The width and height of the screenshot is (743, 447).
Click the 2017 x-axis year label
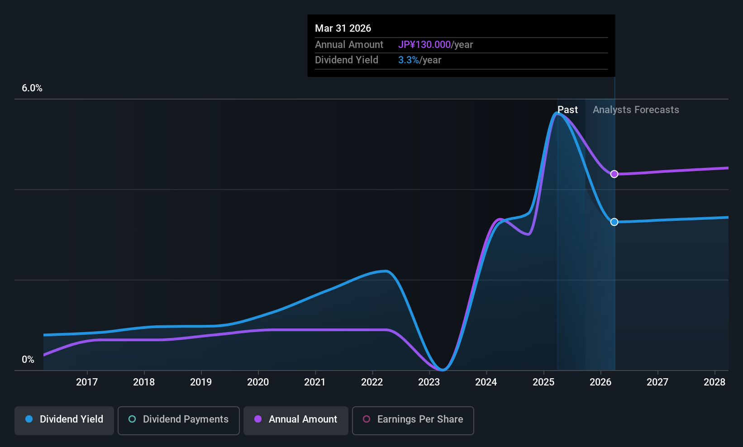[87, 382]
